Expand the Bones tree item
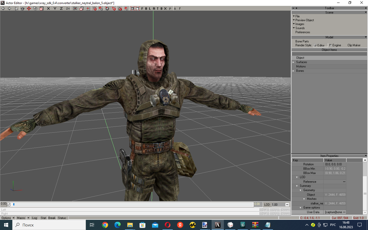Image resolution: width=368 pixels, height=230 pixels. tap(294, 71)
